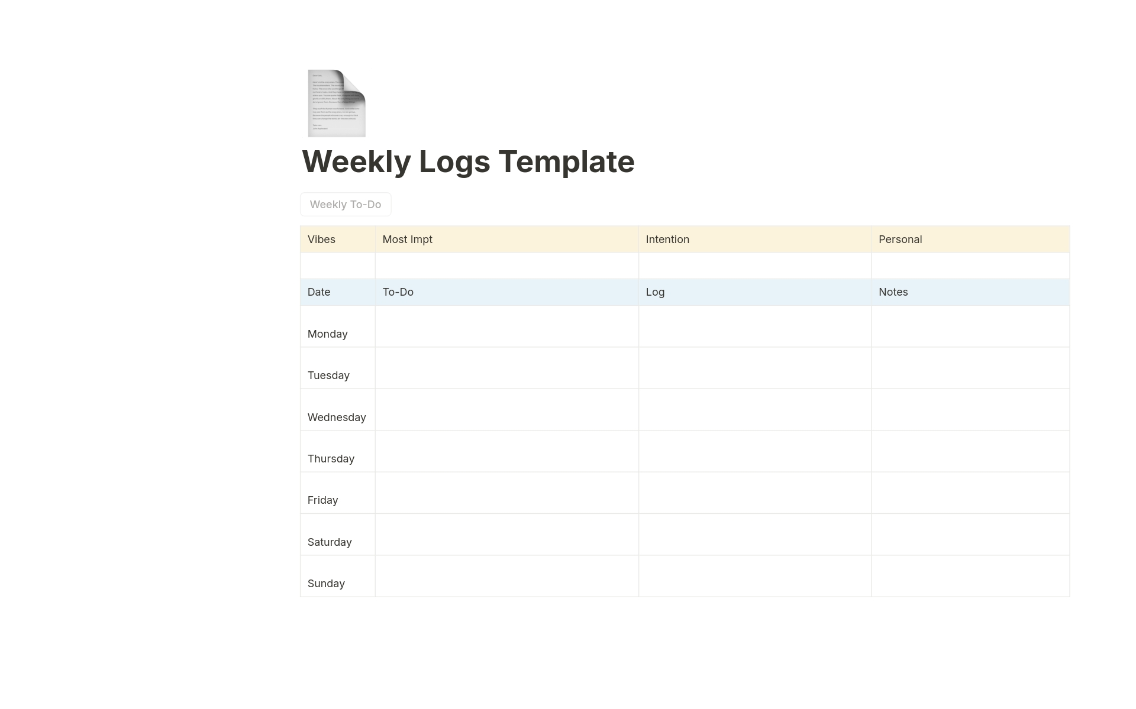The height and width of the screenshot is (709, 1136).
Task: Select the Vibes header cell
Action: (321, 239)
